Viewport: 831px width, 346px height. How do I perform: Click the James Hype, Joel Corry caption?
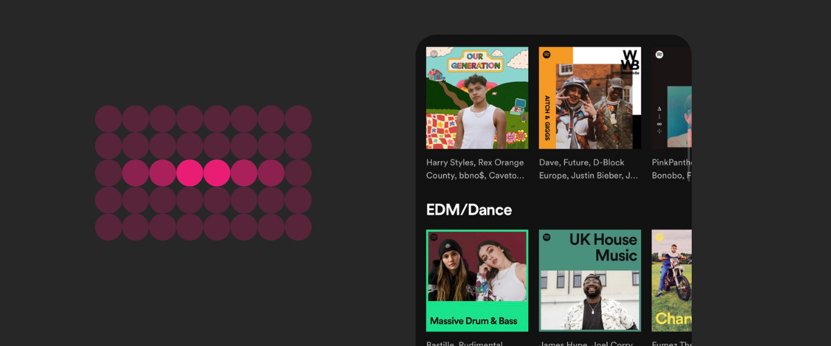pos(588,343)
